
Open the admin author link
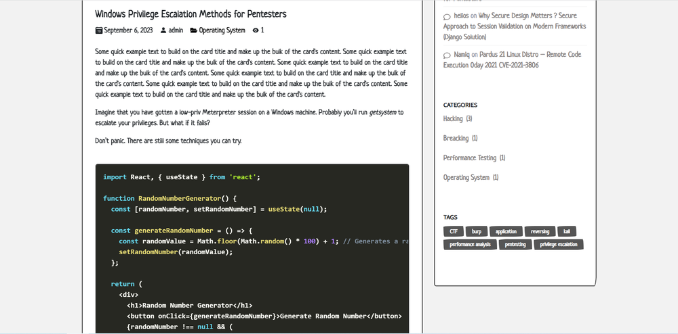click(176, 30)
